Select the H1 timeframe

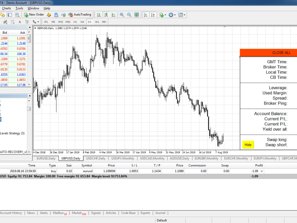(x=75, y=22)
